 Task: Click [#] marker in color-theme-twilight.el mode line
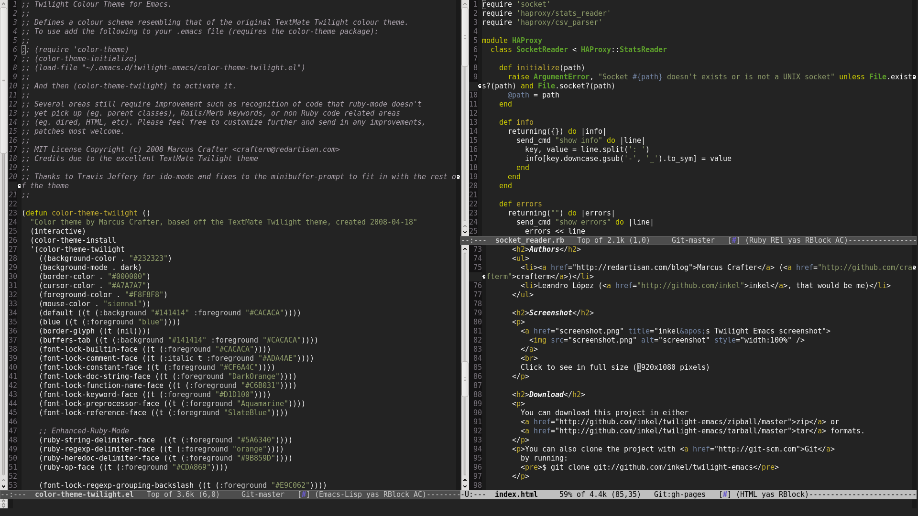304,494
